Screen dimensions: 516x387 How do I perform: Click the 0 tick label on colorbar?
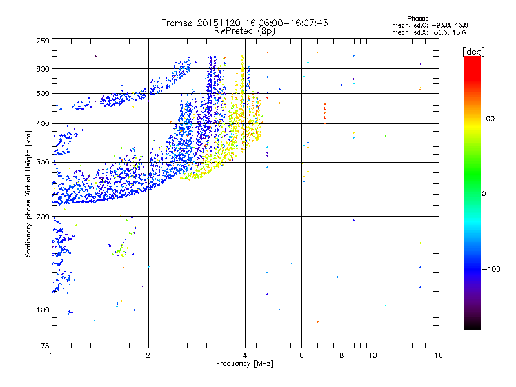484,193
